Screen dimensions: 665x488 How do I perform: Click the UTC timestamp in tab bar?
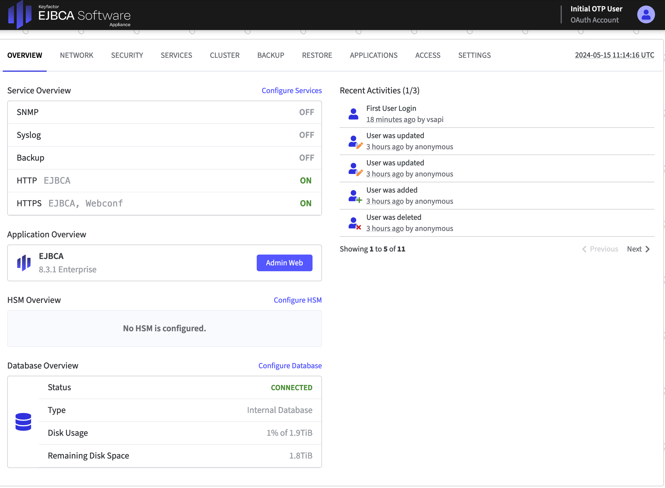point(614,55)
